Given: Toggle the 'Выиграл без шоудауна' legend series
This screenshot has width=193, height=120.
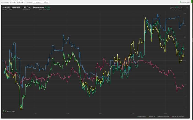Looking at the screenshot, I should click(x=177, y=116).
